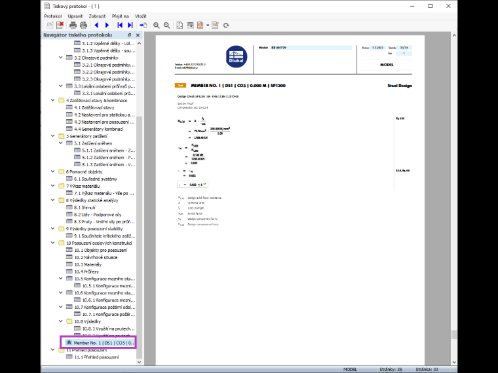Click the edit protocol notes icon

[216, 26]
